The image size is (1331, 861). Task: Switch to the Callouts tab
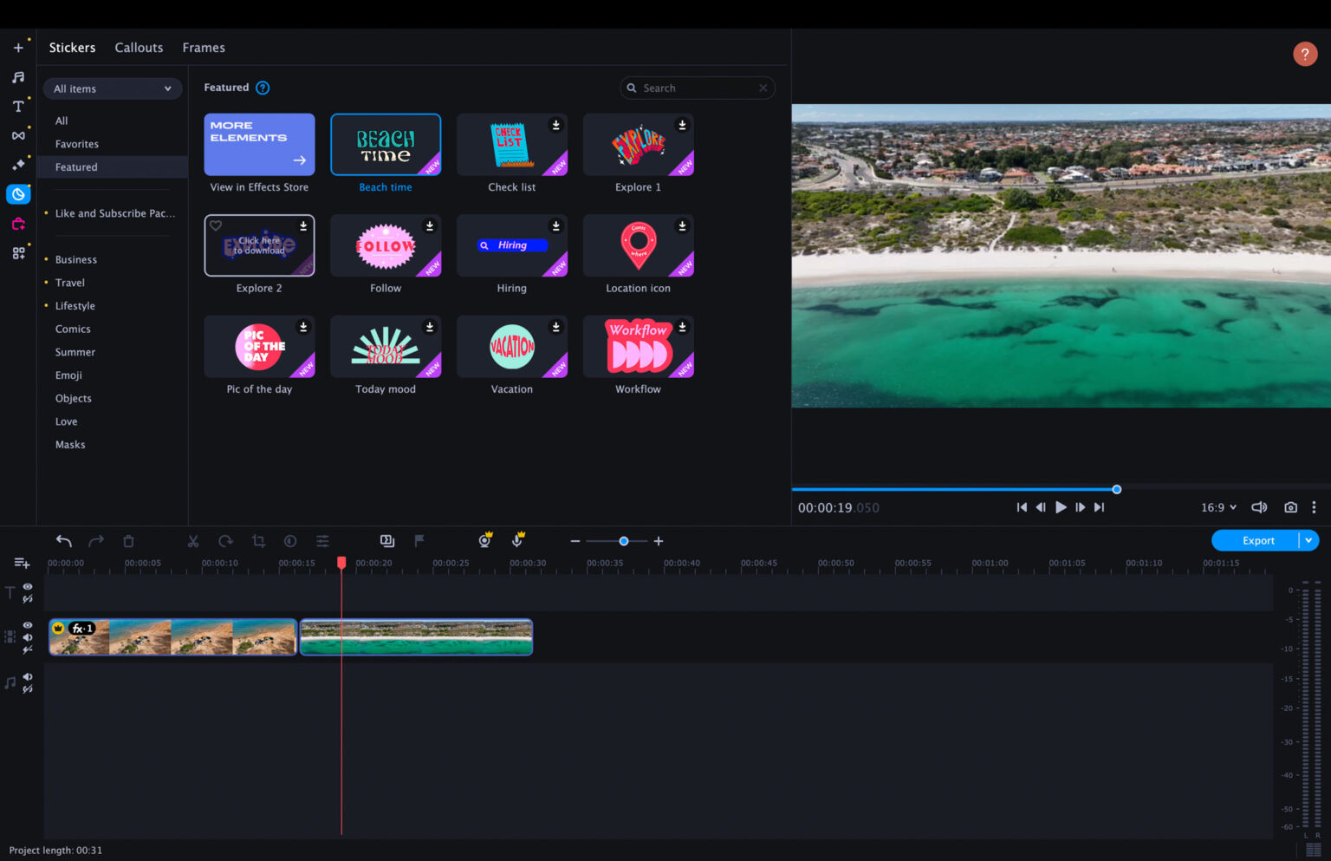pyautogui.click(x=139, y=48)
